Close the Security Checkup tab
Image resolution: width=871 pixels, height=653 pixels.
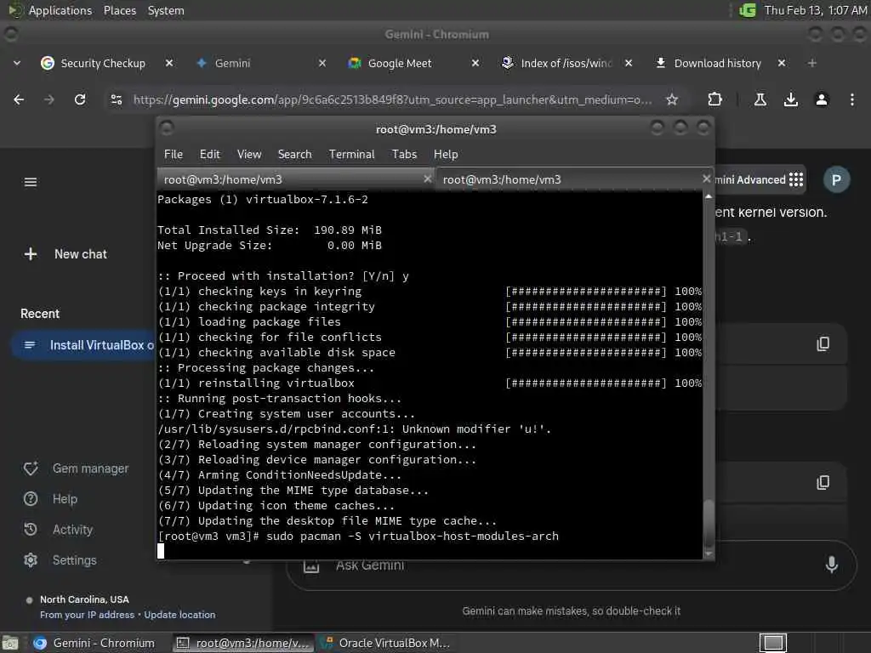pos(169,63)
